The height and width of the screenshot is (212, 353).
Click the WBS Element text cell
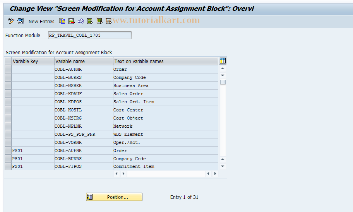pyautogui.click(x=166, y=134)
